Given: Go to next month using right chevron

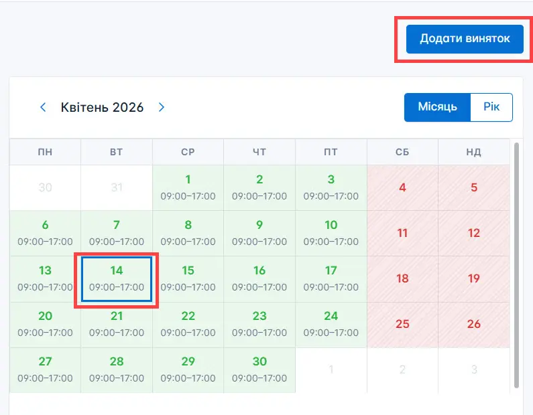Looking at the screenshot, I should coord(161,107).
